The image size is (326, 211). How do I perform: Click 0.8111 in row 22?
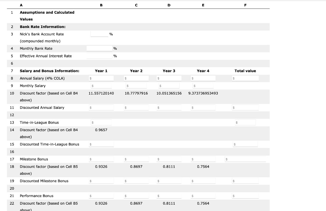(x=169, y=203)
